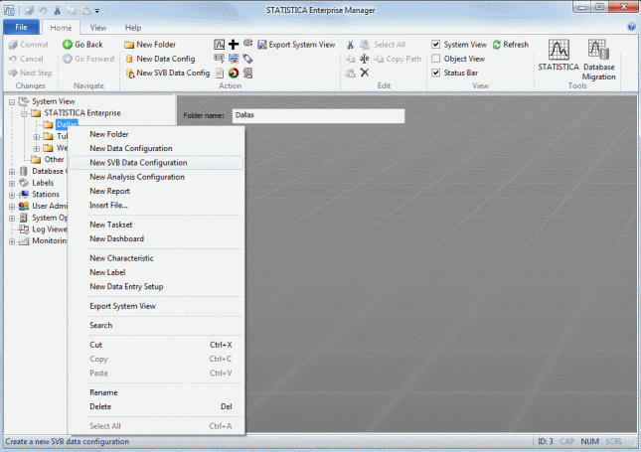Choose Export System View in context menu
The image size is (641, 452).
[x=156, y=306]
